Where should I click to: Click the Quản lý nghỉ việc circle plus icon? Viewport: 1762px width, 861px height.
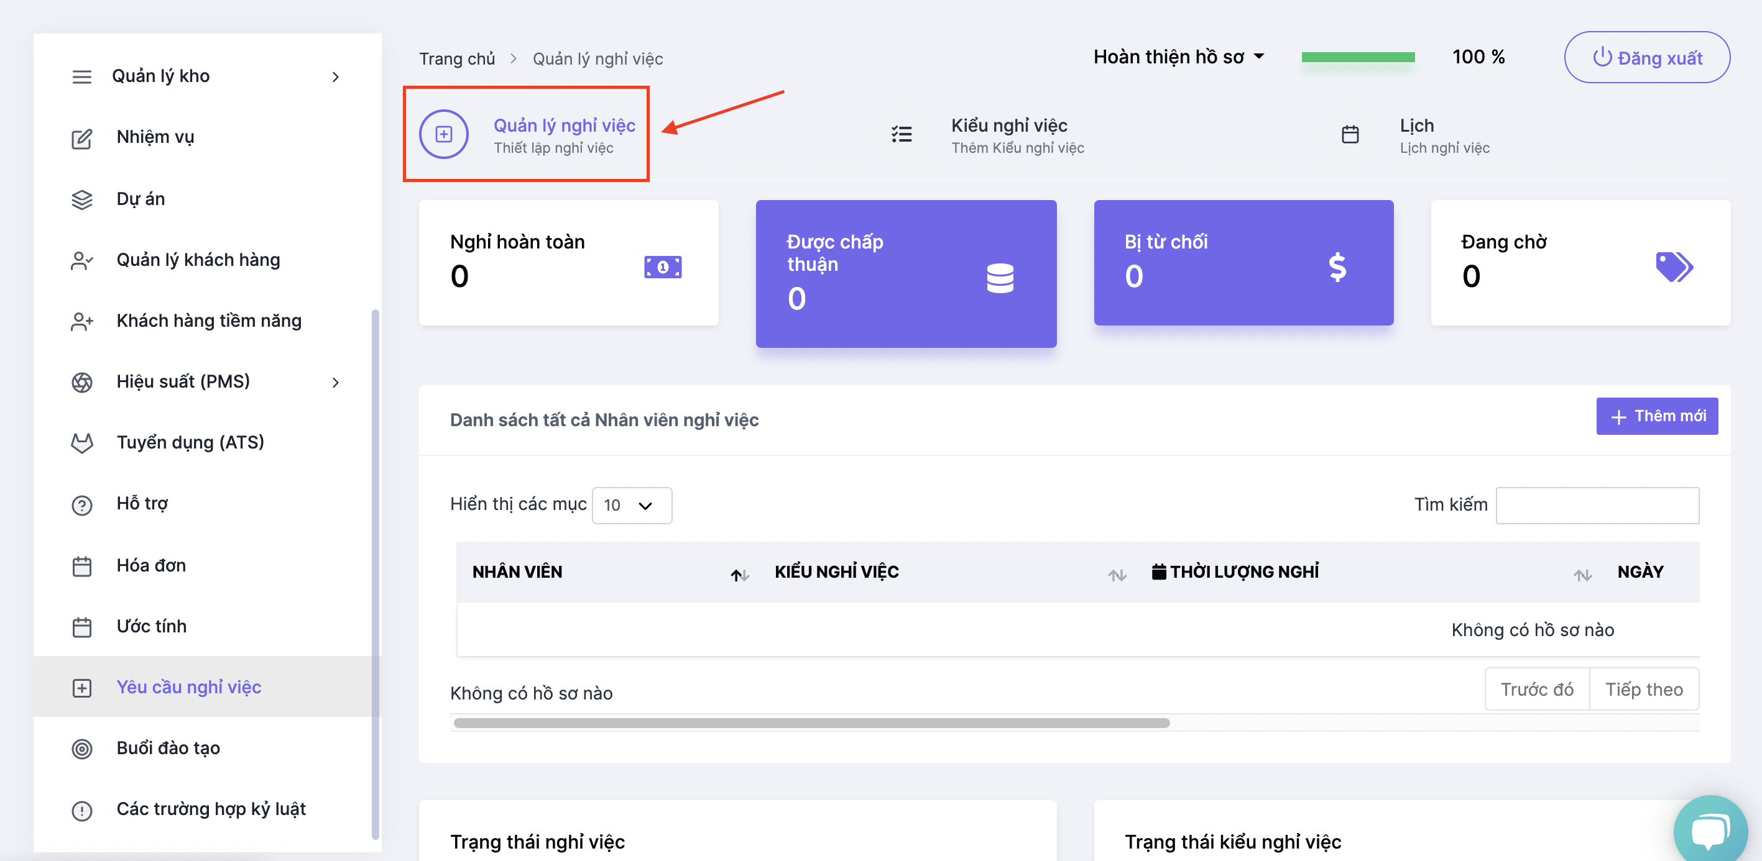[443, 134]
